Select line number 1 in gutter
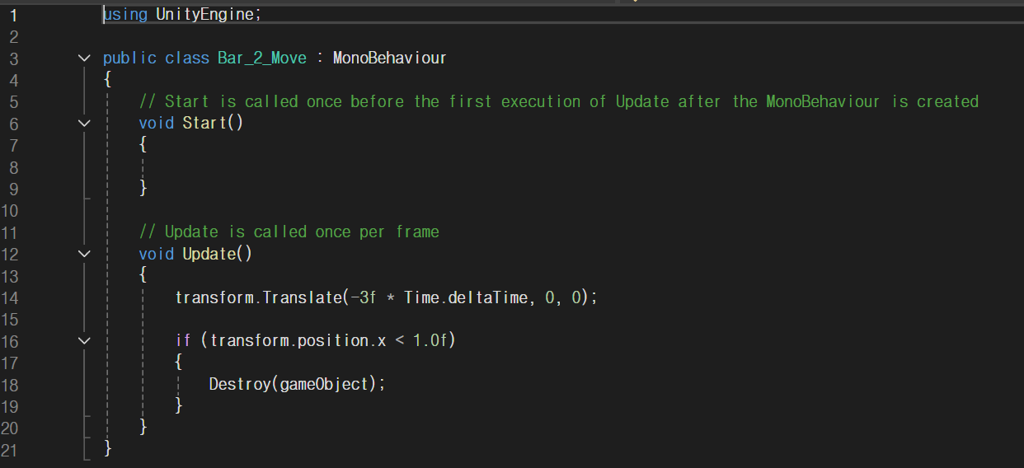Viewport: 1024px width, 468px height. (13, 15)
